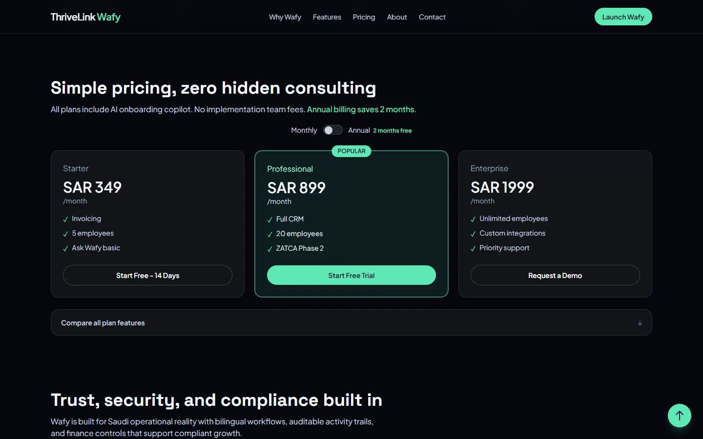Click the checkmark icon beside Invoicing

click(65, 219)
